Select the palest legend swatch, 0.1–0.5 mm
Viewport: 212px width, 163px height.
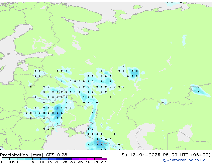(x=6, y=159)
